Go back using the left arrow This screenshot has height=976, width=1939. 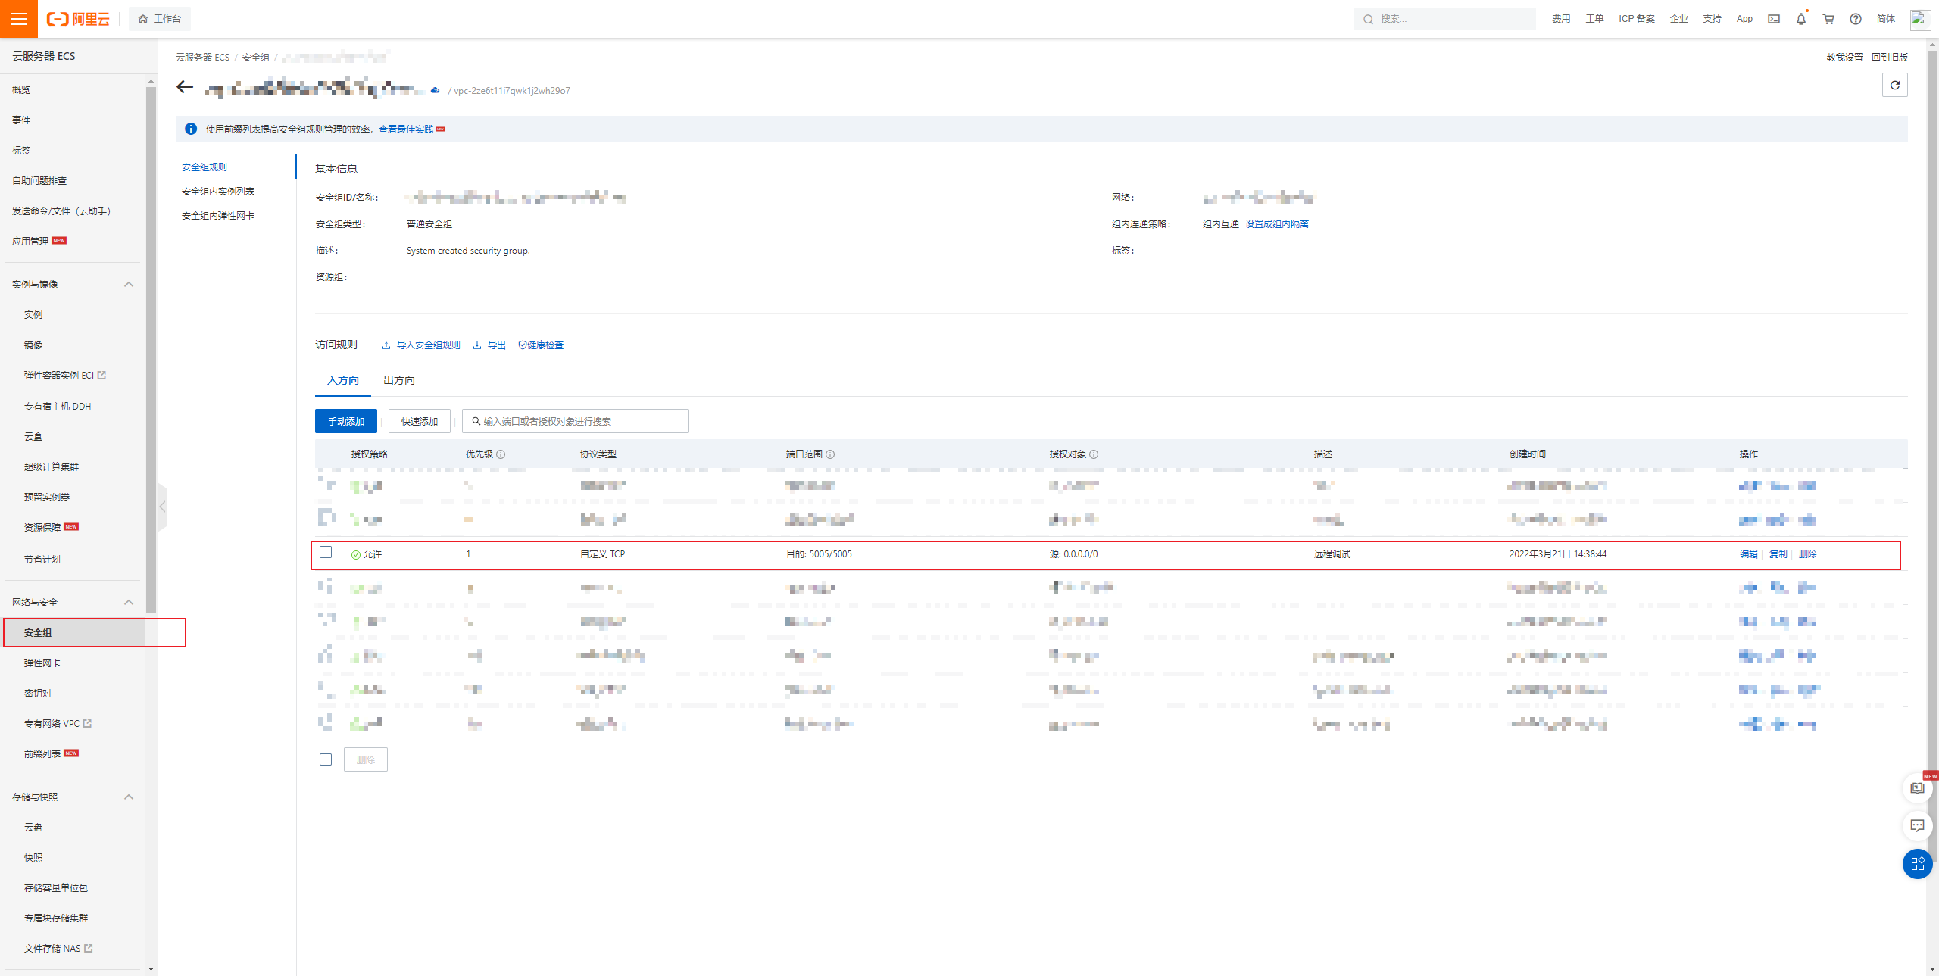(185, 87)
